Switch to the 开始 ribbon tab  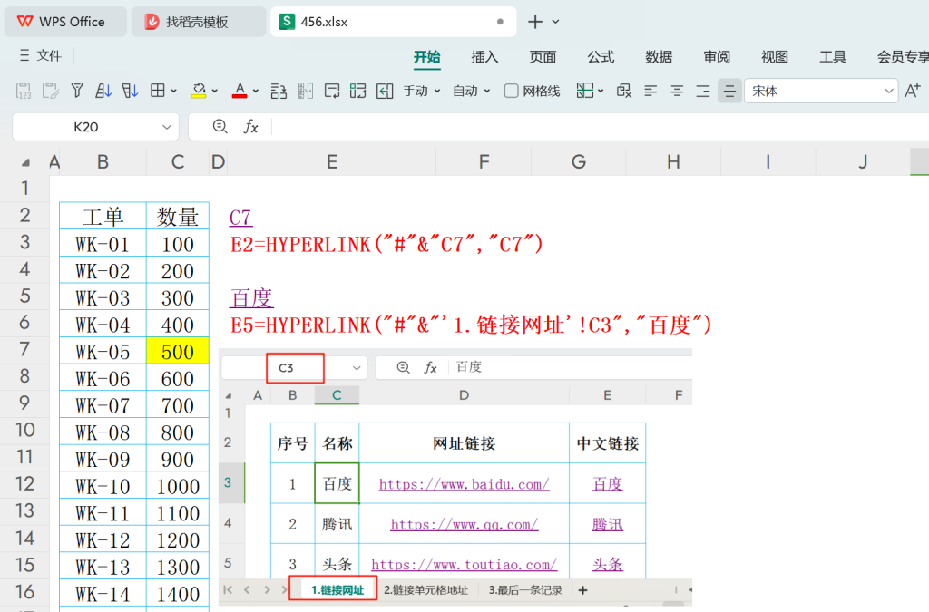point(426,57)
